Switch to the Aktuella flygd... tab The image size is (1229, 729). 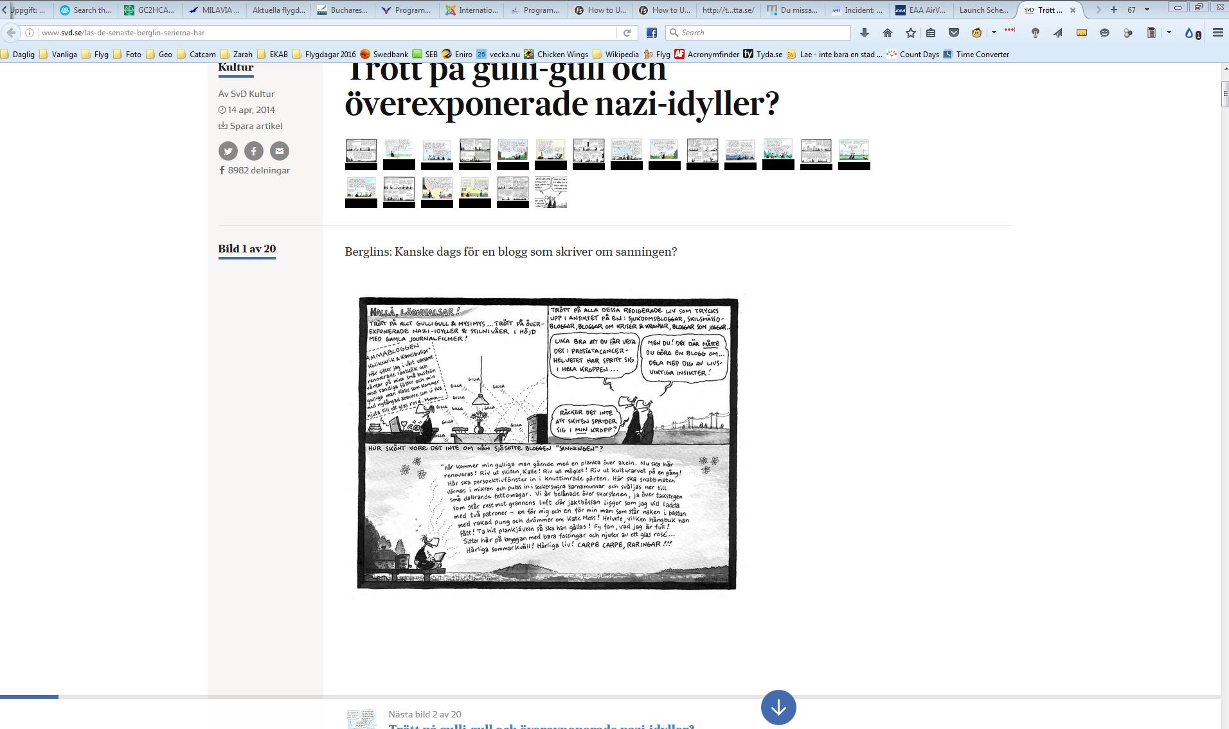coord(279,10)
